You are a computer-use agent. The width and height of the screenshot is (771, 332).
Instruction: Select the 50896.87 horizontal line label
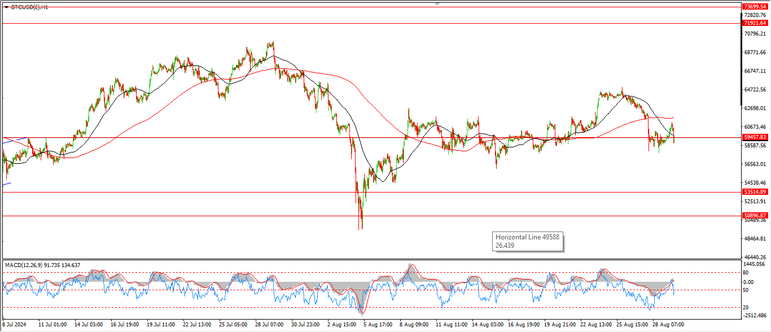coord(755,216)
